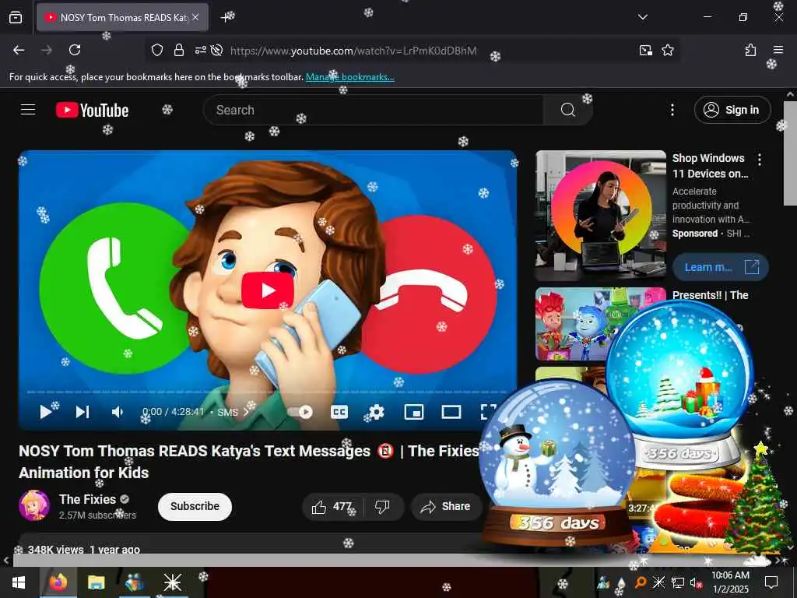List all tabs dropdown arrow

[x=642, y=17]
